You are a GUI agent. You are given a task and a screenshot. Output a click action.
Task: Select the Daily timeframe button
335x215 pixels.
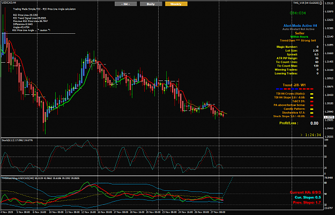click(x=151, y=4)
